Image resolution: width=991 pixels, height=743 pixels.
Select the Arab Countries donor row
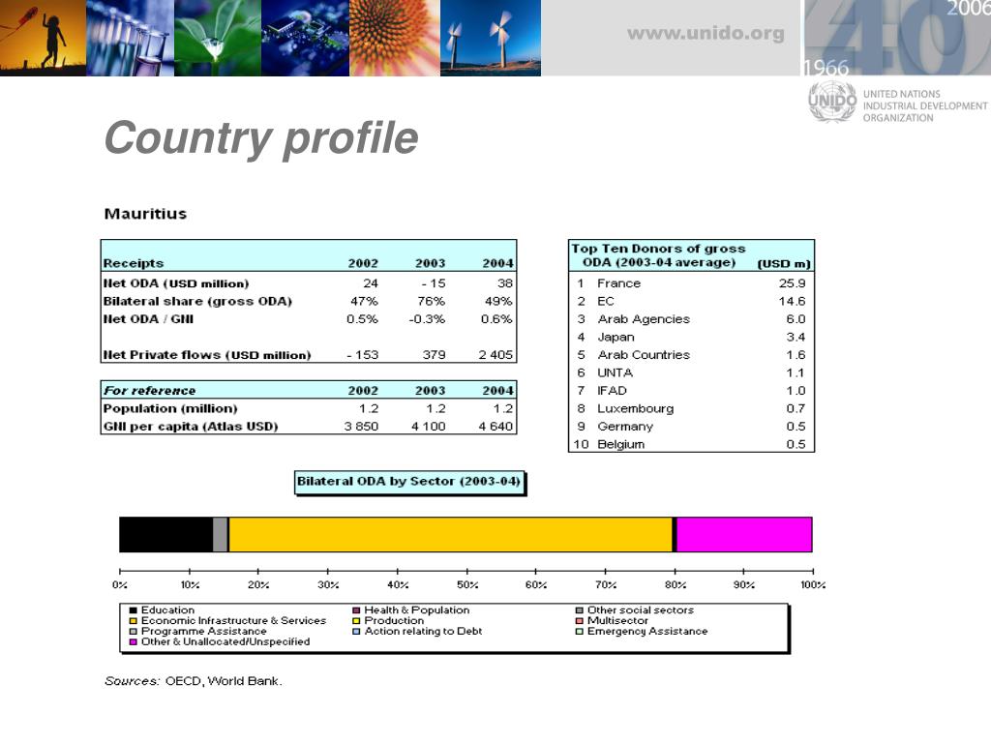tap(691, 355)
